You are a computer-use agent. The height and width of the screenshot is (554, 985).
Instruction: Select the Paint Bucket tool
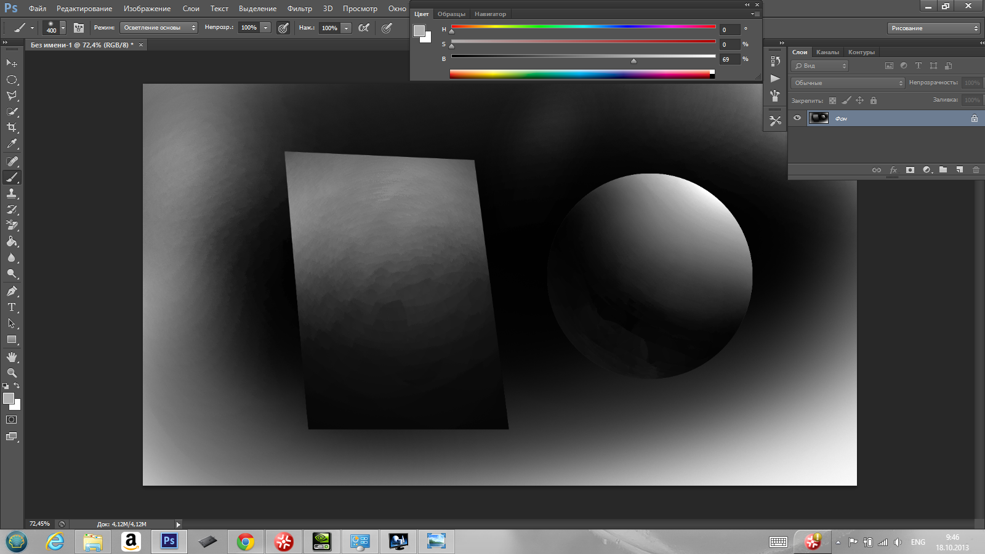[12, 241]
